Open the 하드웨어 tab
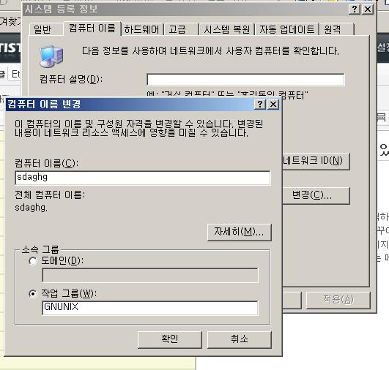The width and height of the screenshot is (389, 370). click(141, 29)
